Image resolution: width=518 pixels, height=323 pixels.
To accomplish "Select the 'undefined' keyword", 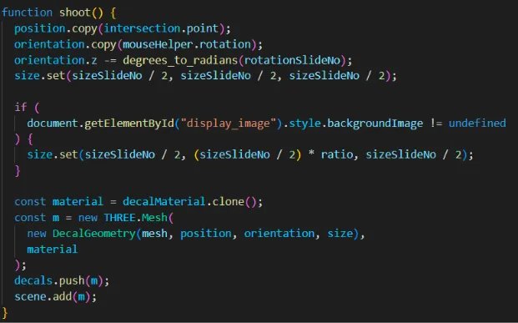I will point(477,124).
